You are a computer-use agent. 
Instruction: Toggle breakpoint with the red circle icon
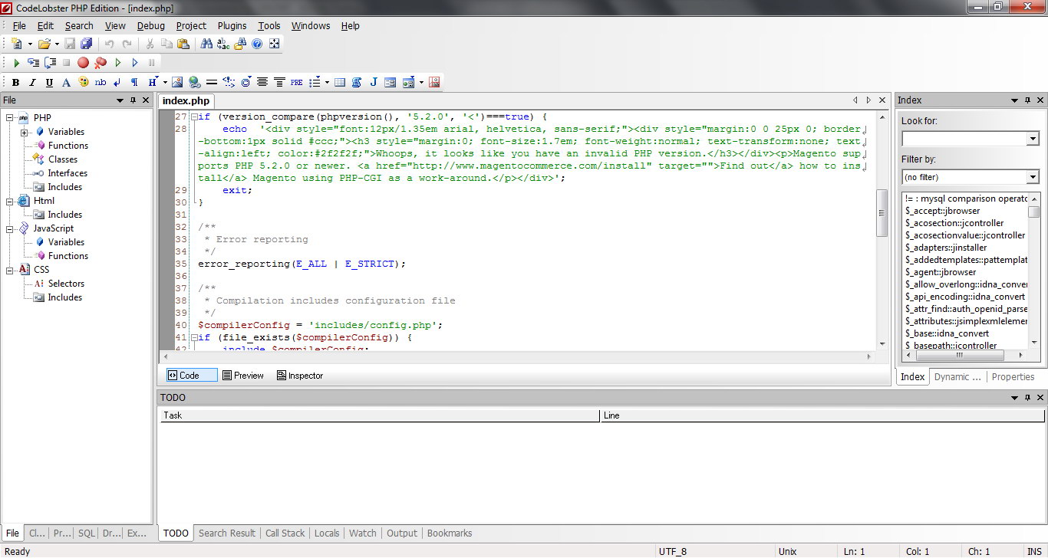click(x=83, y=63)
